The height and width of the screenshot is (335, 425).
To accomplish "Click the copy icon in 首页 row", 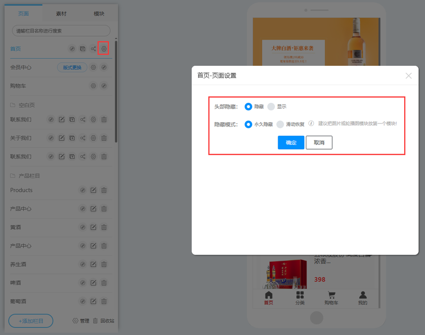I will point(83,48).
